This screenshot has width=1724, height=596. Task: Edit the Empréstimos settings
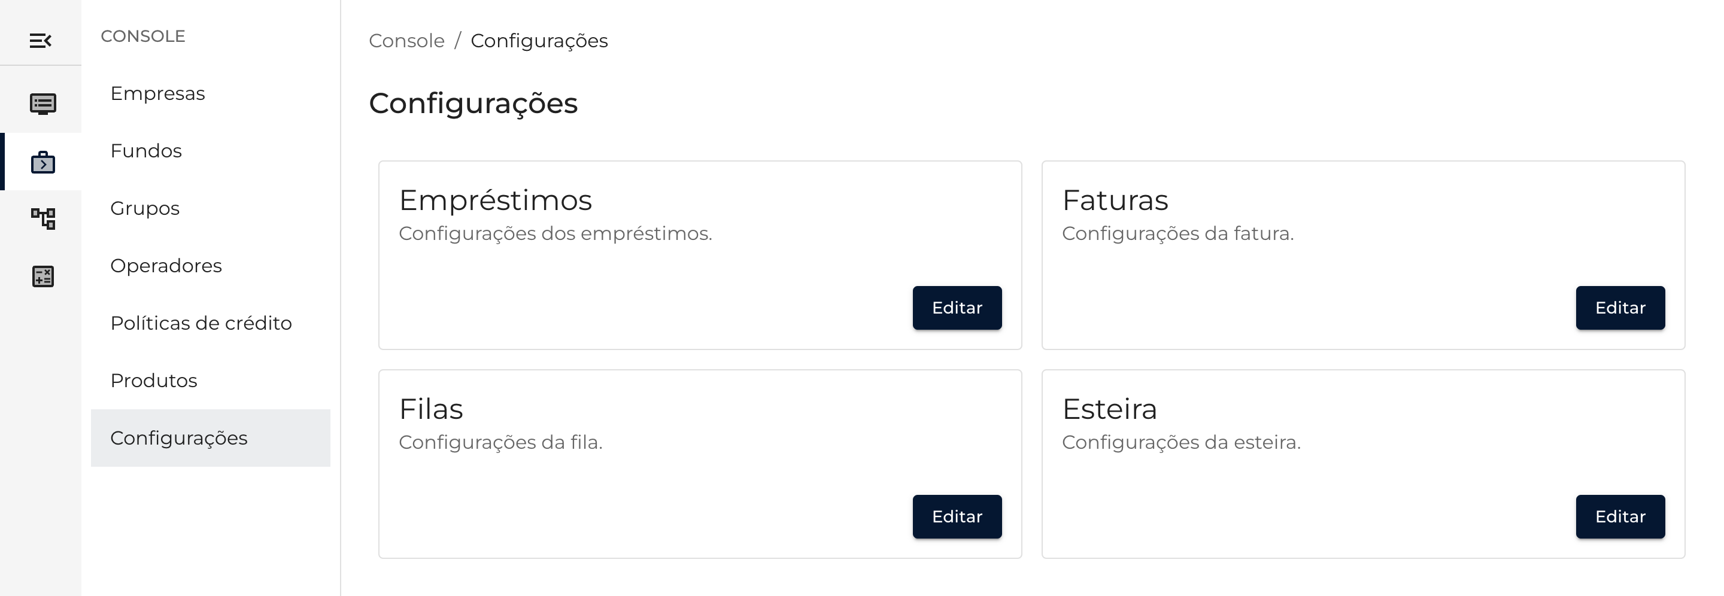point(957,308)
